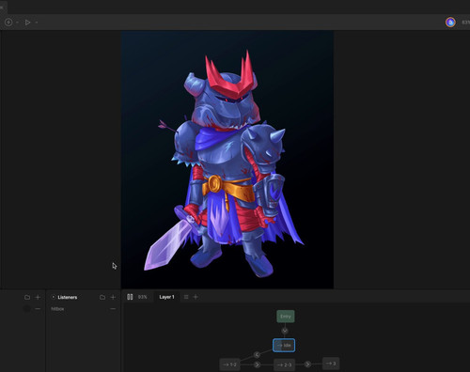
Task: Add a new listener with the plus icon
Action: click(x=113, y=297)
